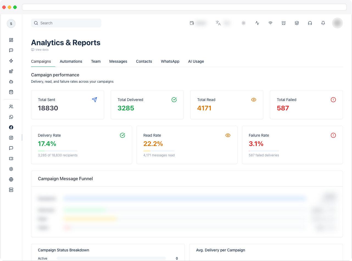
Task: Click the S workspace avatar in sidebar
Action: click(x=11, y=24)
